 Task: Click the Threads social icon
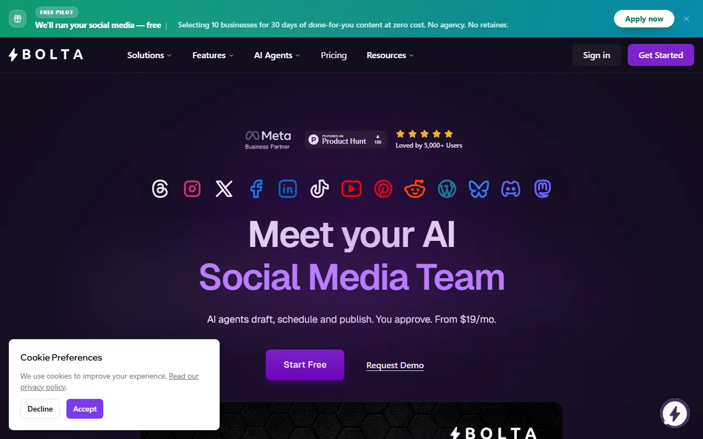pos(160,189)
